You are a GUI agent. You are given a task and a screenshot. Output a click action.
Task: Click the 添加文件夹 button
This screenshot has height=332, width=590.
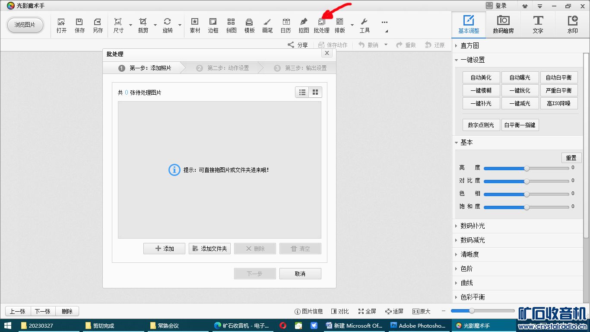click(209, 249)
